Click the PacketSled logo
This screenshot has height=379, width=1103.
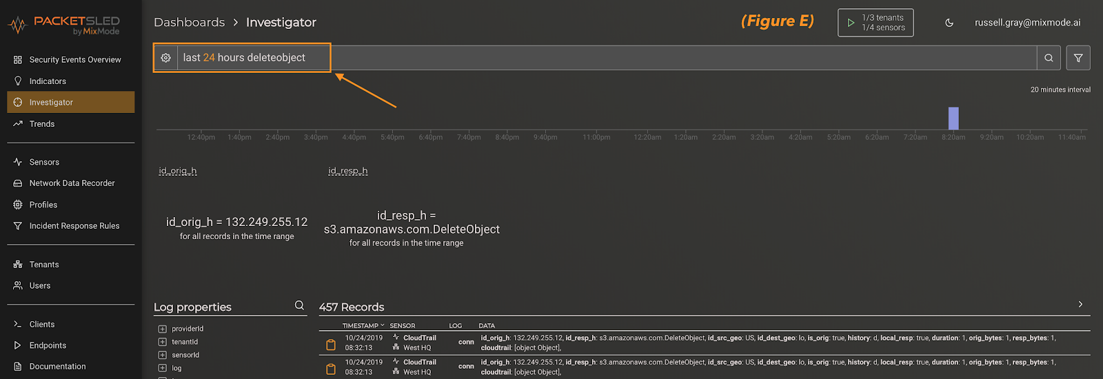click(64, 25)
